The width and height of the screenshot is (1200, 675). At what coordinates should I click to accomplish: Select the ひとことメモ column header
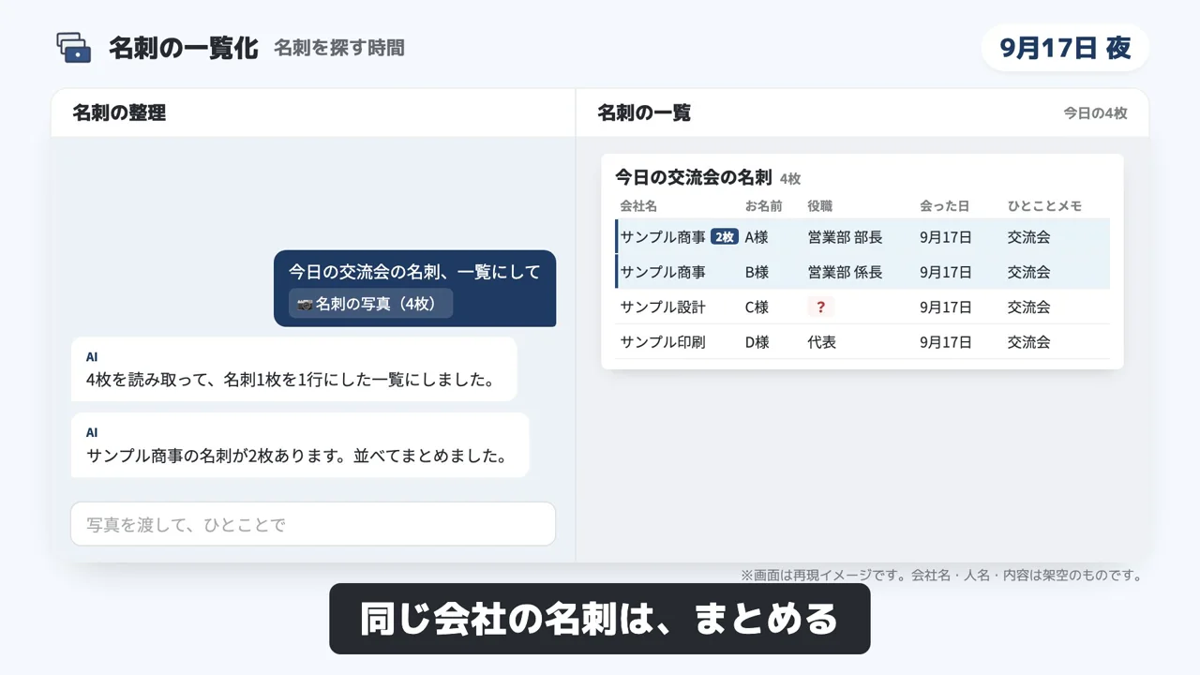point(1044,206)
